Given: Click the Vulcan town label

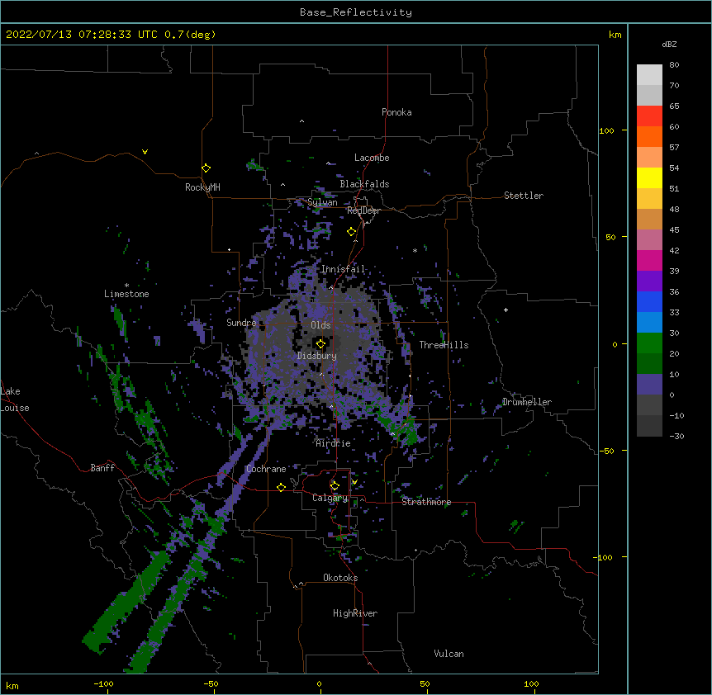Looking at the screenshot, I should [449, 654].
